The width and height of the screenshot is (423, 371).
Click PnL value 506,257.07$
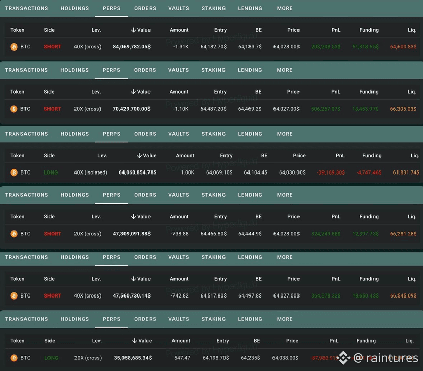(326, 109)
